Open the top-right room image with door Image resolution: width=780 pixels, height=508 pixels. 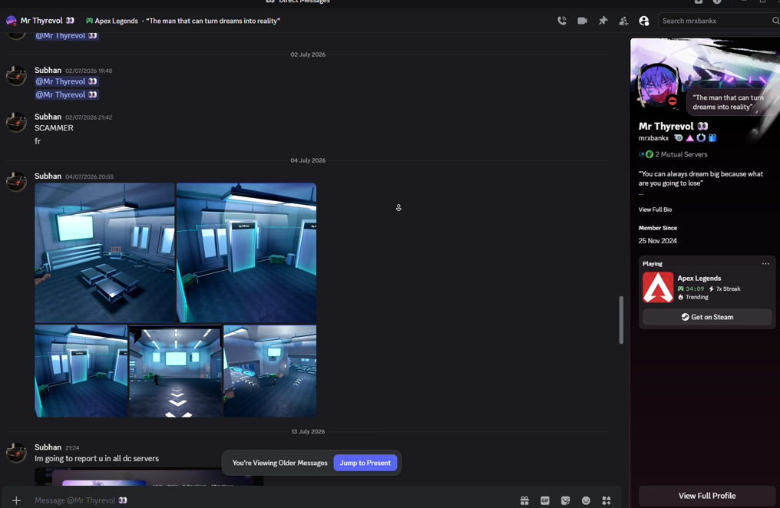246,252
